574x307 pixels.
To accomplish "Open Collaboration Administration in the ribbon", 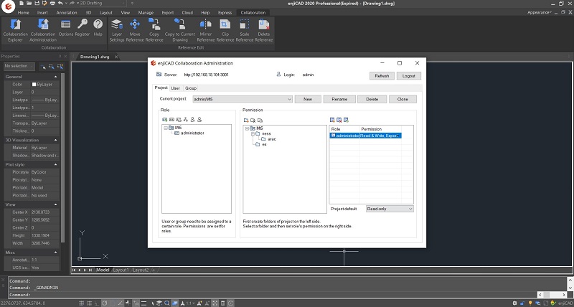I will point(43,30).
